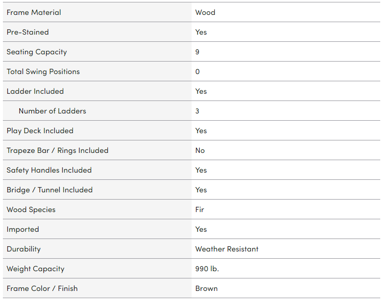Select the Brown frame color value
Image resolution: width=386 pixels, height=302 pixels.
pyautogui.click(x=206, y=289)
